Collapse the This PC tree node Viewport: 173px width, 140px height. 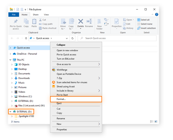point(10,60)
